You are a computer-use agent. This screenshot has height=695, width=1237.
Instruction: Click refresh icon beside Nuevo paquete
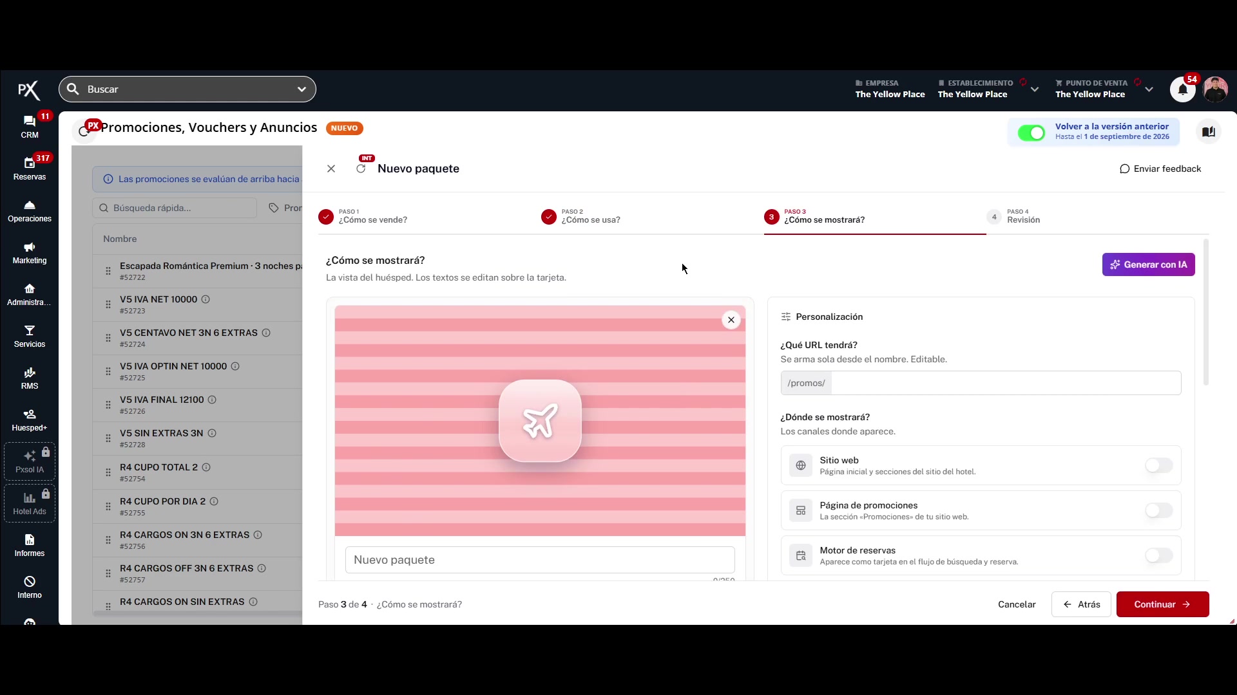pyautogui.click(x=361, y=169)
